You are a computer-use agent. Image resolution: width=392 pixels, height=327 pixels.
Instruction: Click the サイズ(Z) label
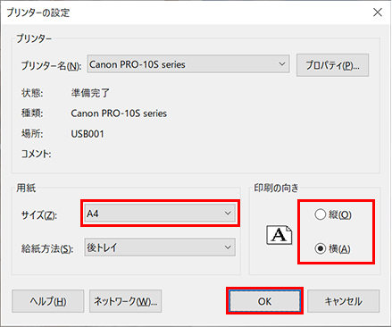(39, 214)
